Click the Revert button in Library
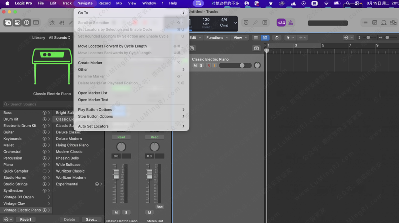The image size is (399, 223). (x=25, y=219)
